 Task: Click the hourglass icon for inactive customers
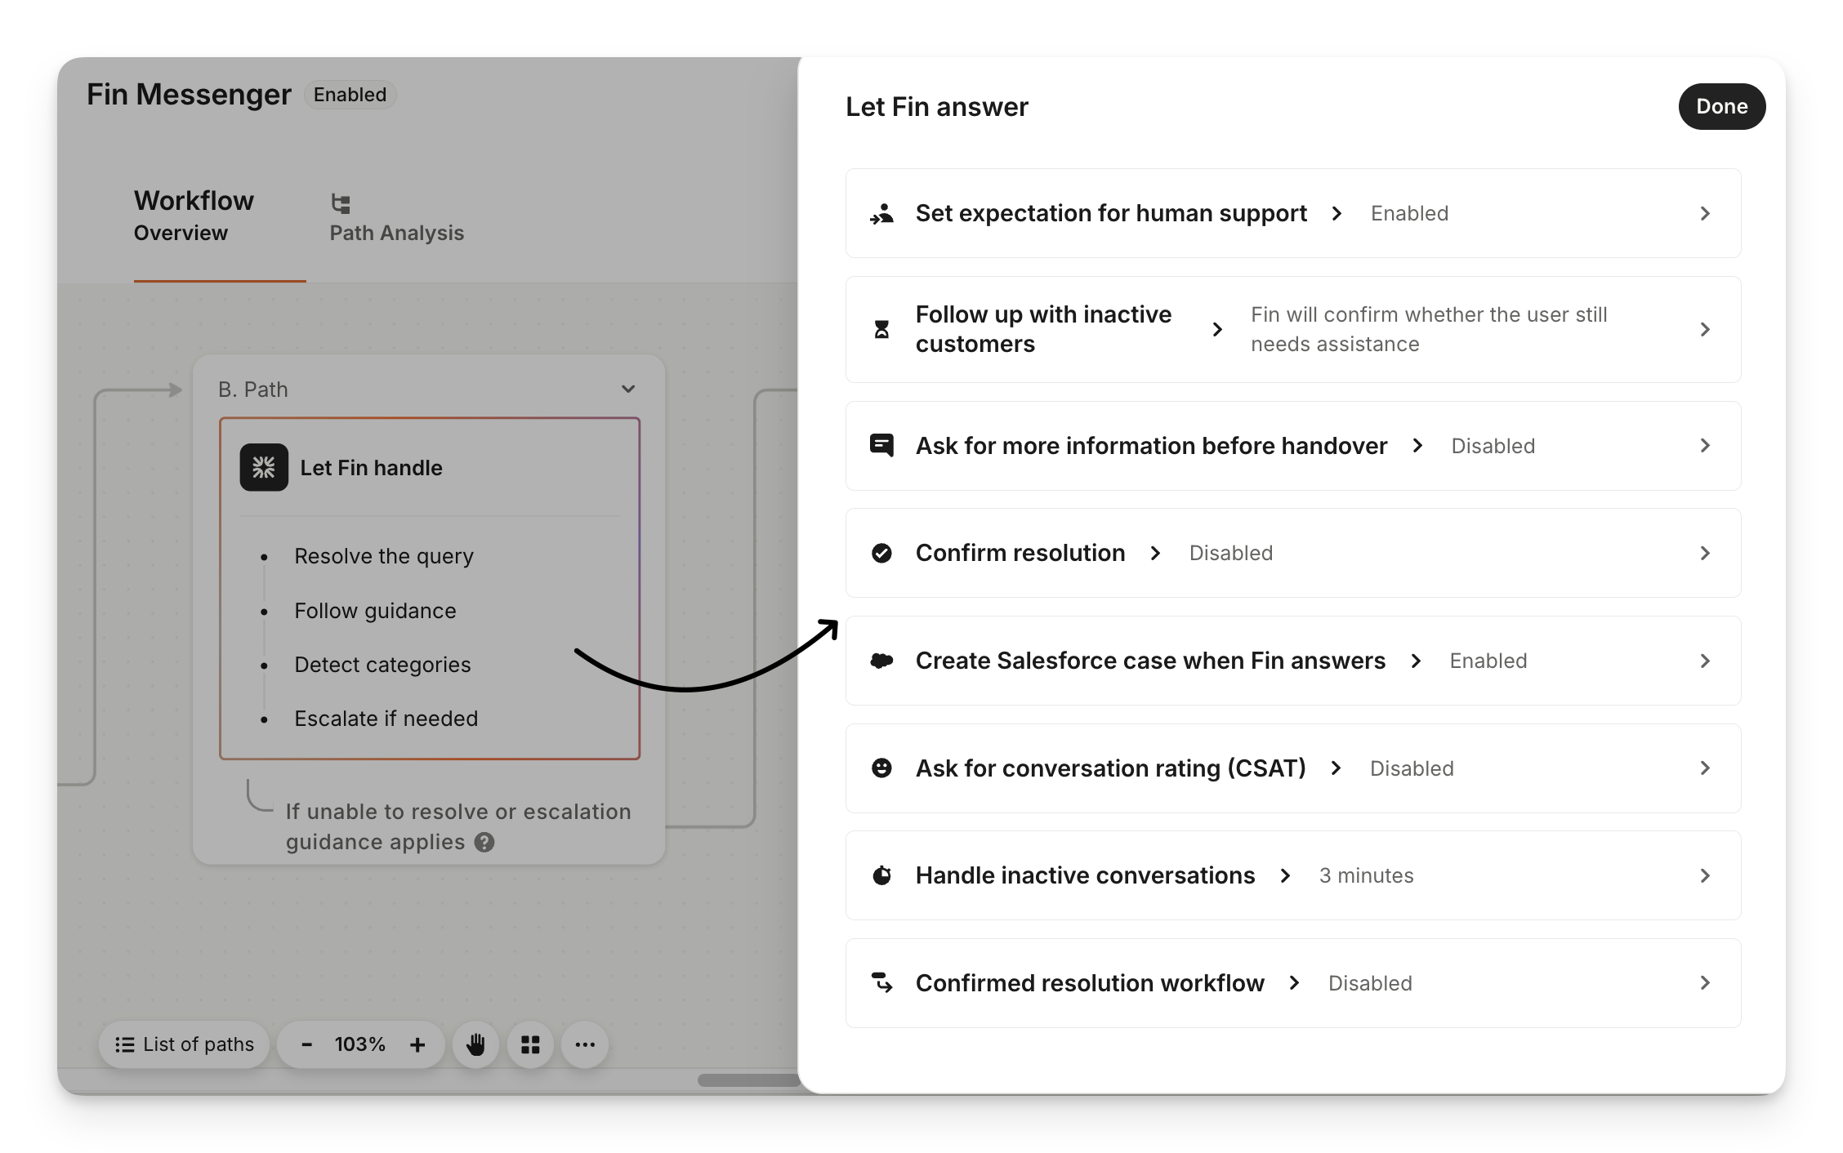click(x=881, y=329)
